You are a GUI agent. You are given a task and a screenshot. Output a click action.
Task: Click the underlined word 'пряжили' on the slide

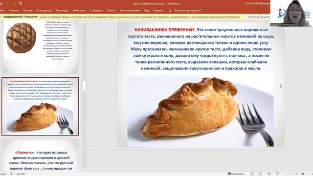pos(234,68)
